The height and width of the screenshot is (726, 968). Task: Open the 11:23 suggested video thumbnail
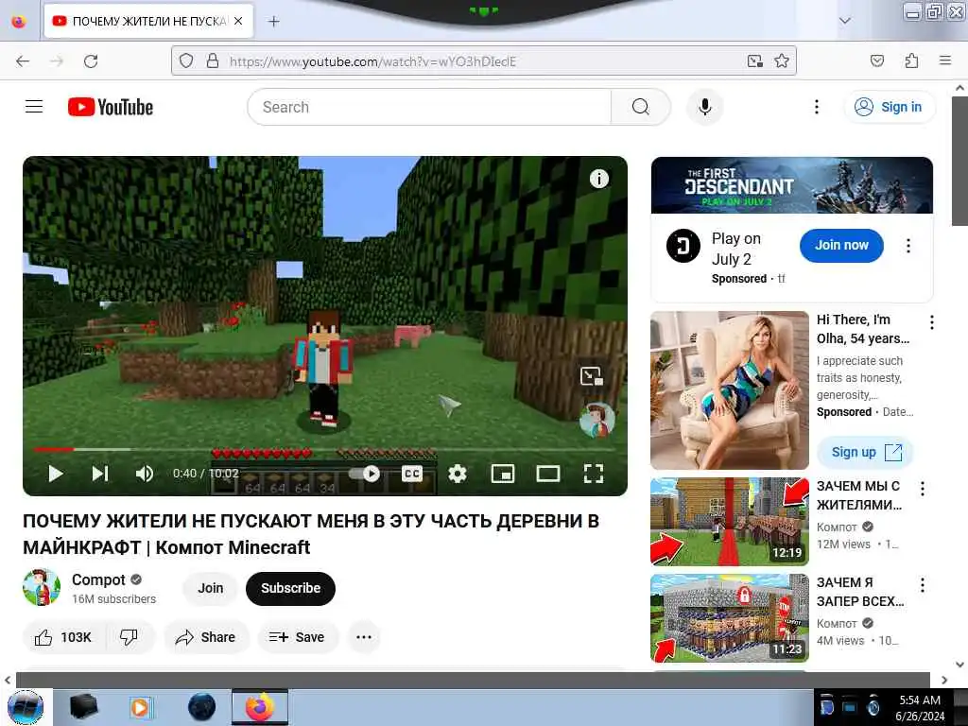[730, 618]
